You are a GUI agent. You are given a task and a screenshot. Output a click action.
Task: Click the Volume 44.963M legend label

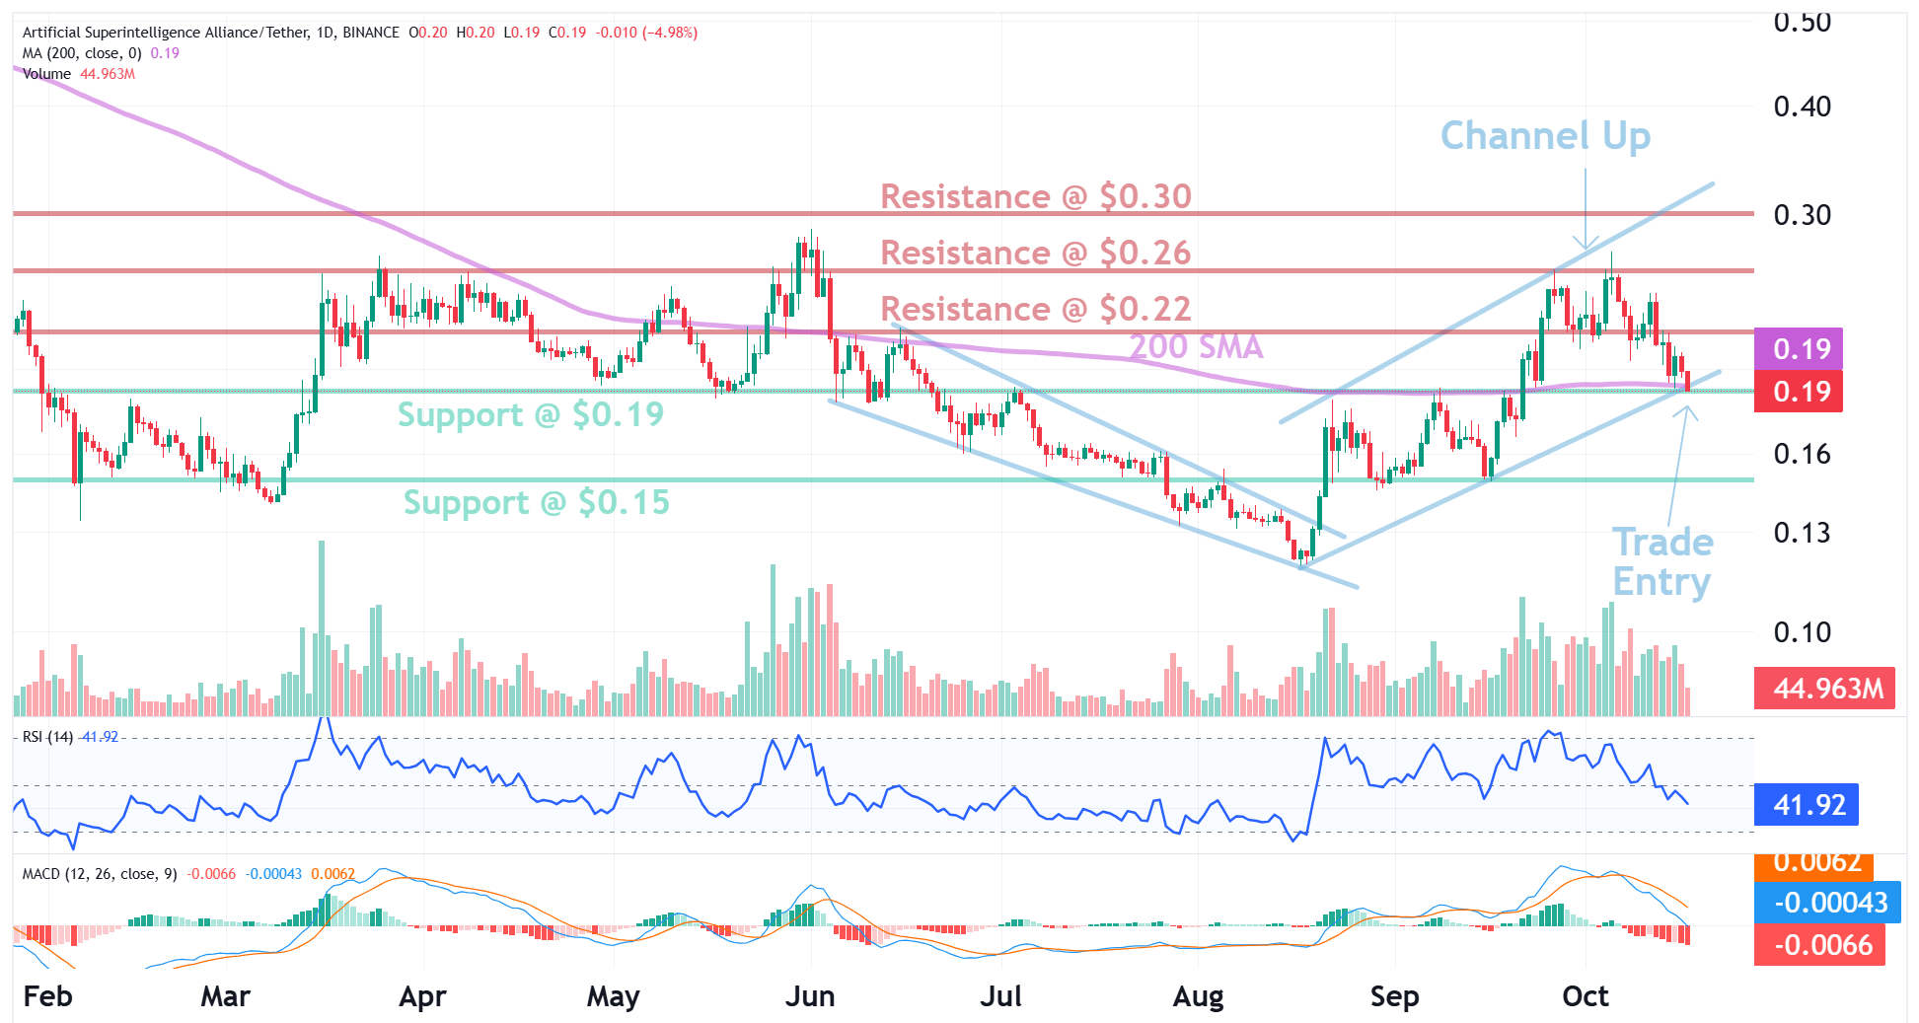tap(79, 74)
